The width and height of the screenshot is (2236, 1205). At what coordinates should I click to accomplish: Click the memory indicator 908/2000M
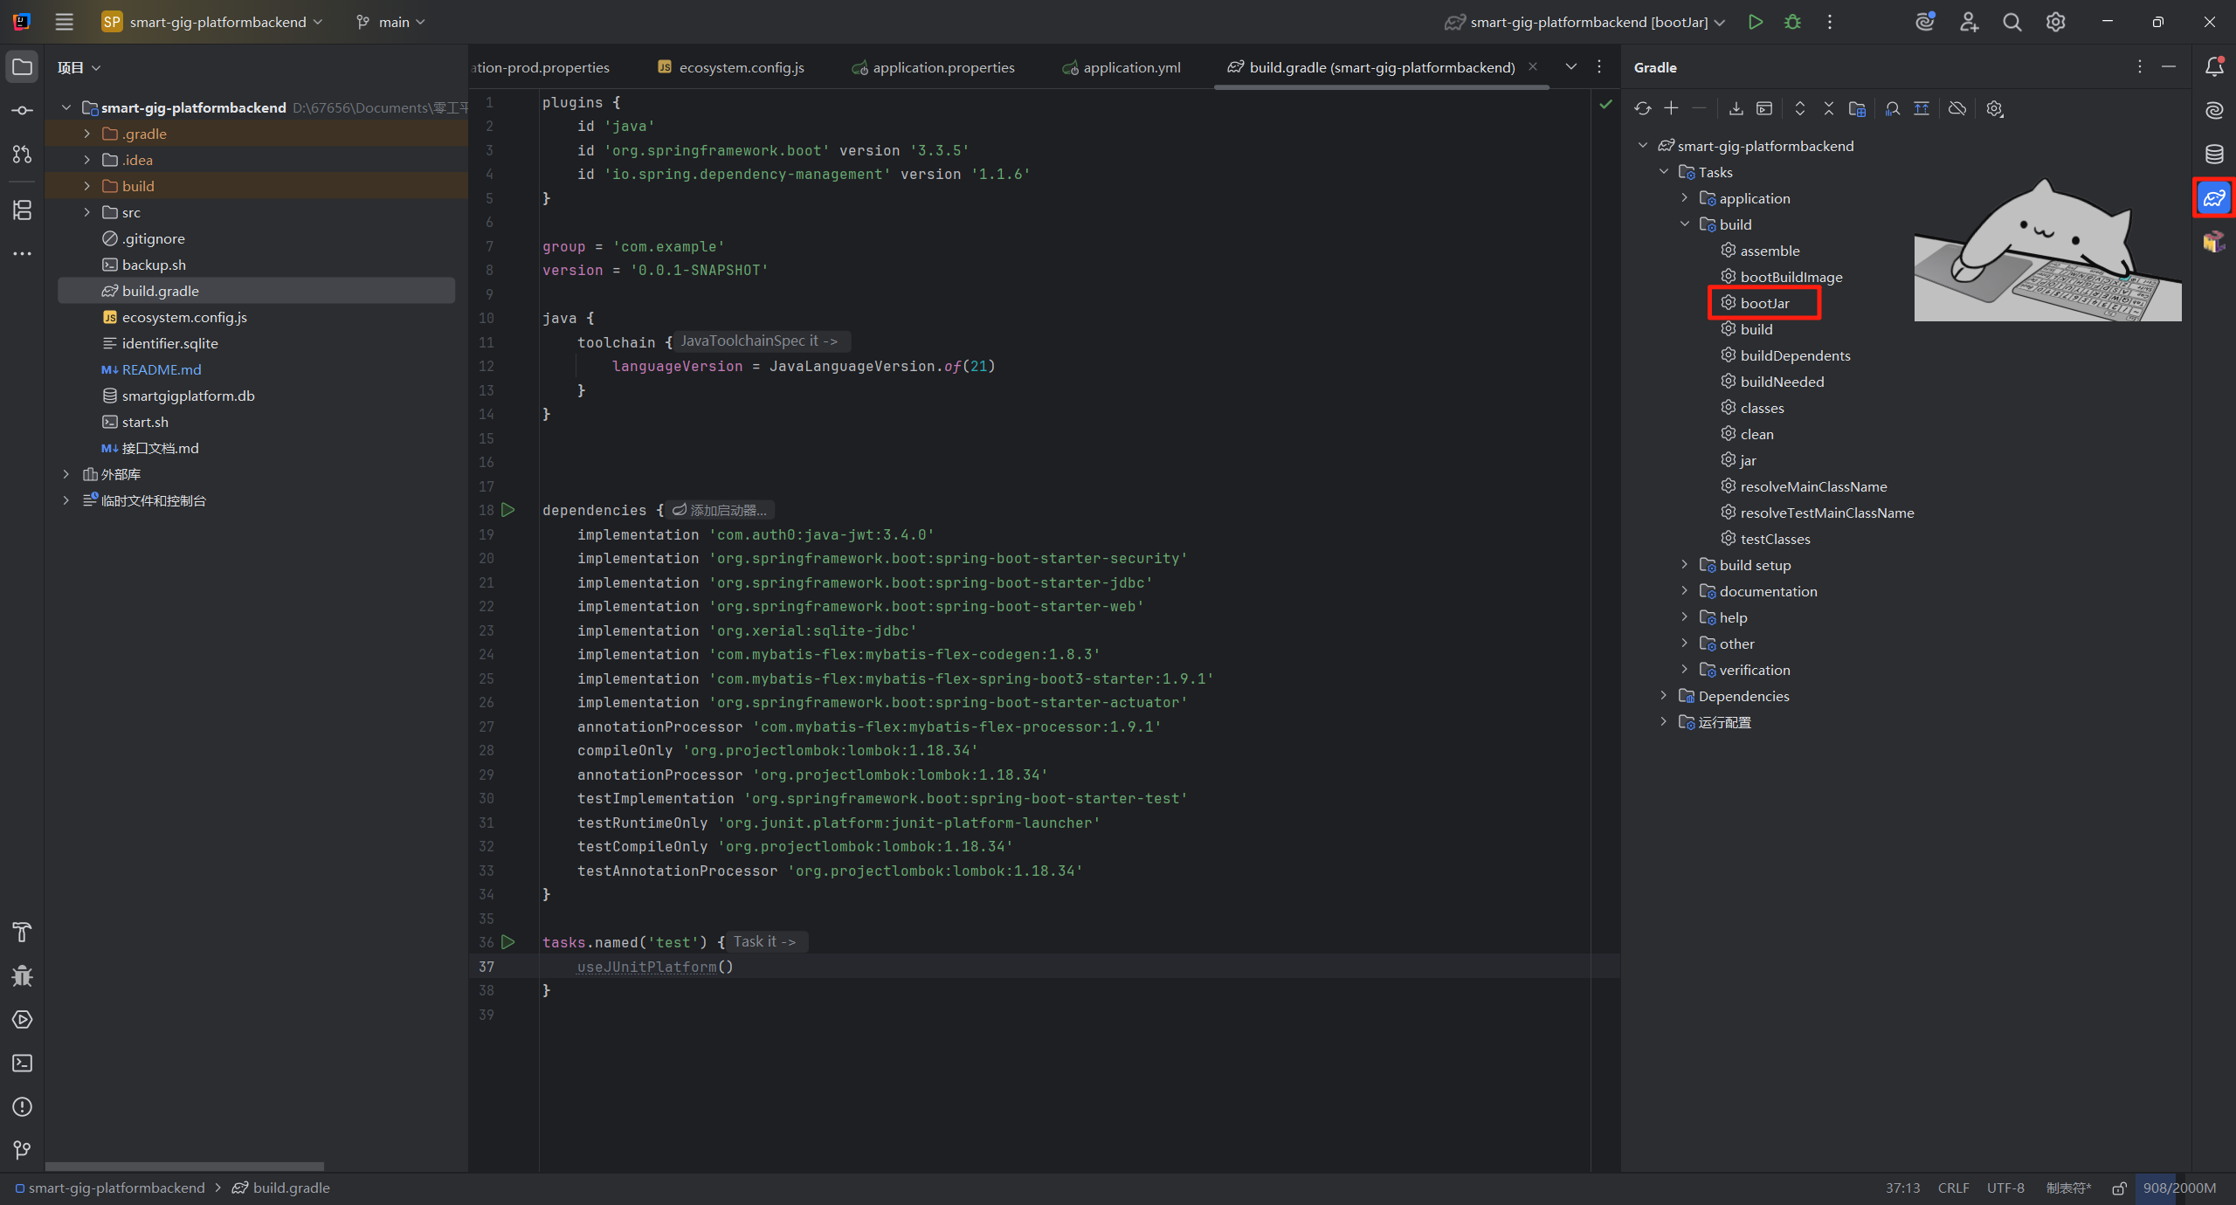coord(2178,1188)
